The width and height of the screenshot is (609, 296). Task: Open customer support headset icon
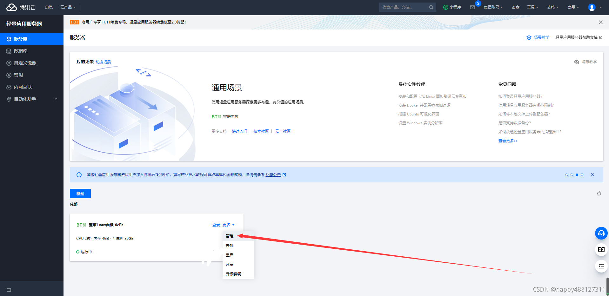[601, 233]
